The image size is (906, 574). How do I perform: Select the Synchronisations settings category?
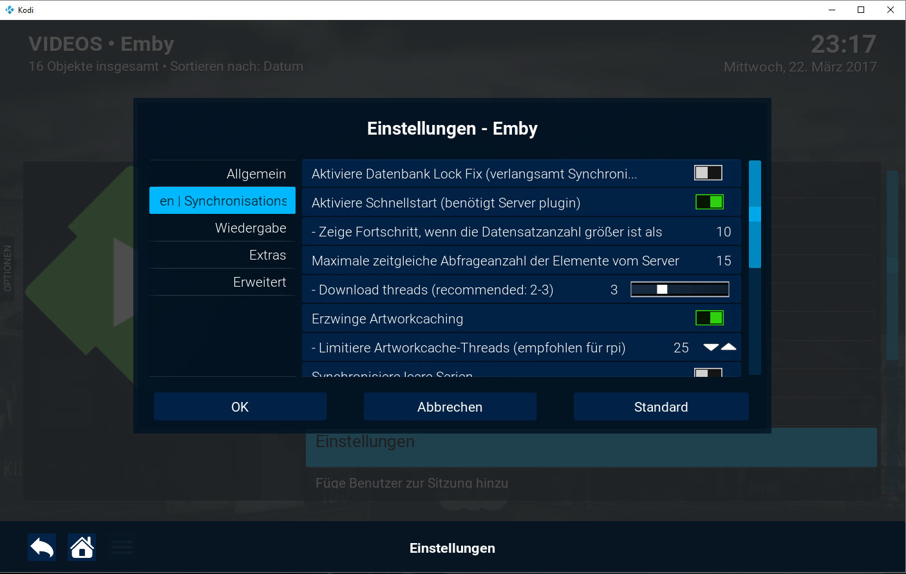click(222, 201)
